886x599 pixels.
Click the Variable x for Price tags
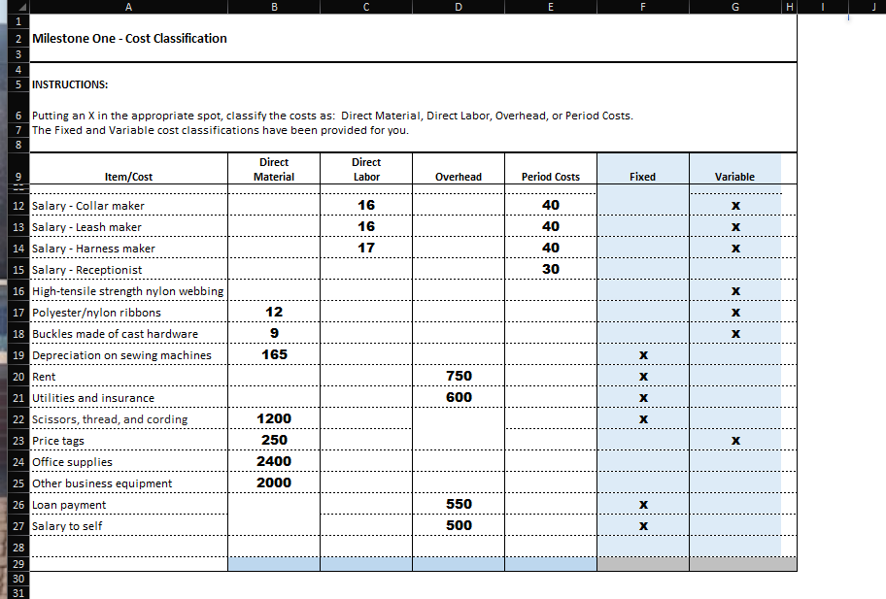(734, 440)
